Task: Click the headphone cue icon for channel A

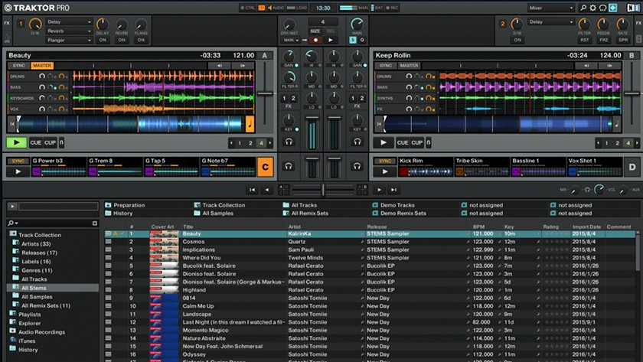Action: point(289,142)
